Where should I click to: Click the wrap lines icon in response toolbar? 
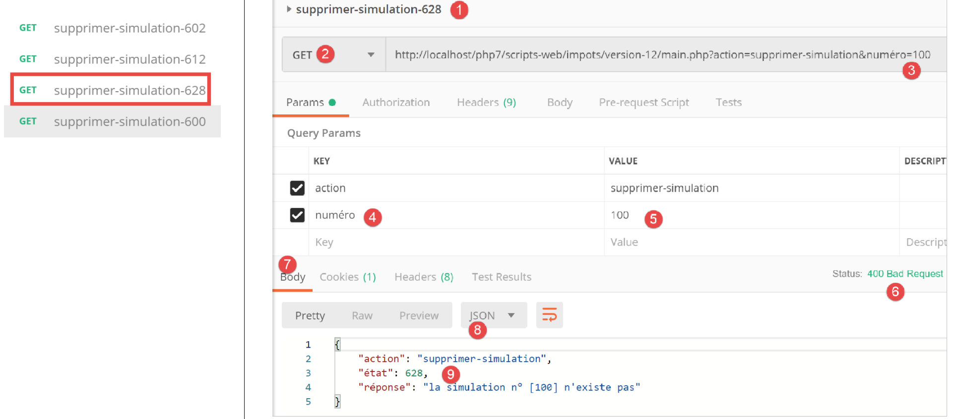[549, 315]
